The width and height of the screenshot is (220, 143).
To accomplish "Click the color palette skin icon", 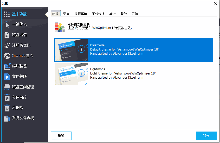I will tap(60, 27).
